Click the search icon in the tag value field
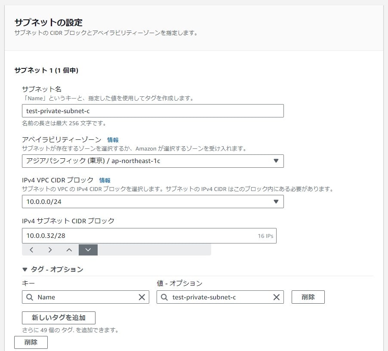 point(164,297)
